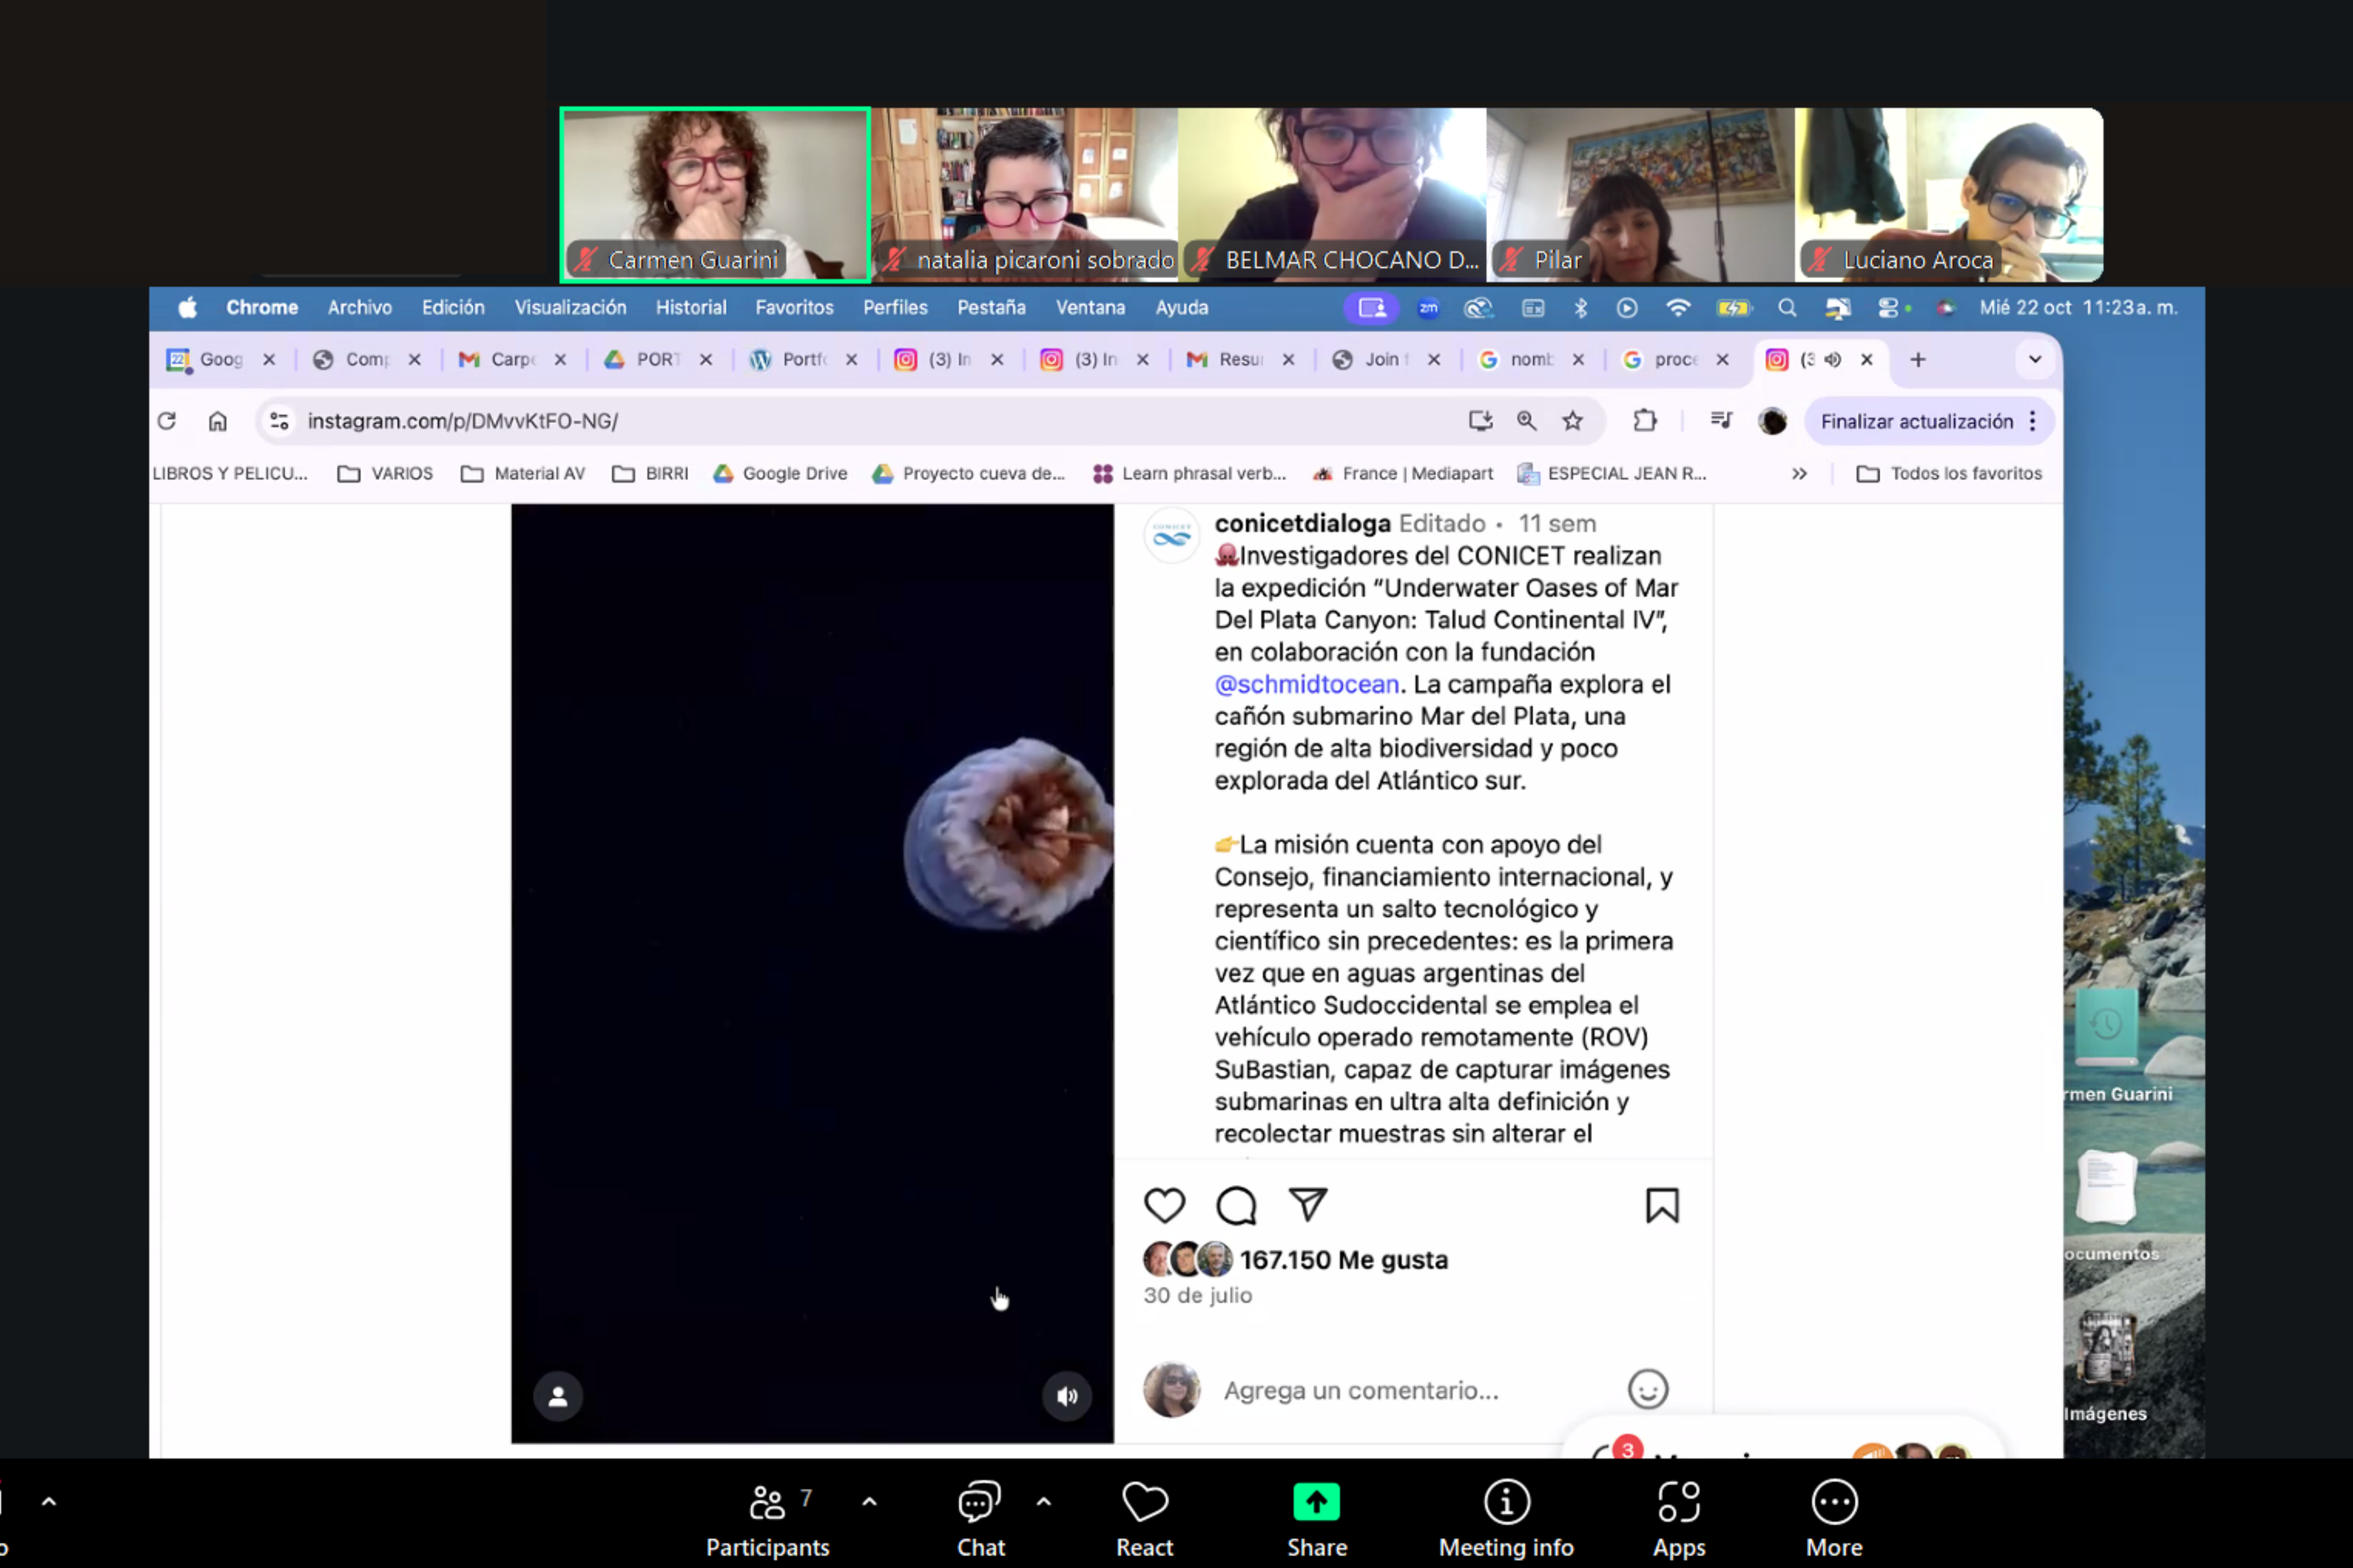
Task: Save the post with bookmark icon
Action: click(1662, 1205)
